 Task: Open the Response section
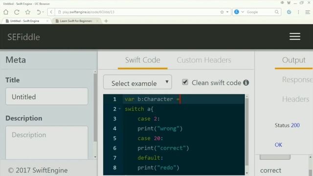click(x=297, y=80)
